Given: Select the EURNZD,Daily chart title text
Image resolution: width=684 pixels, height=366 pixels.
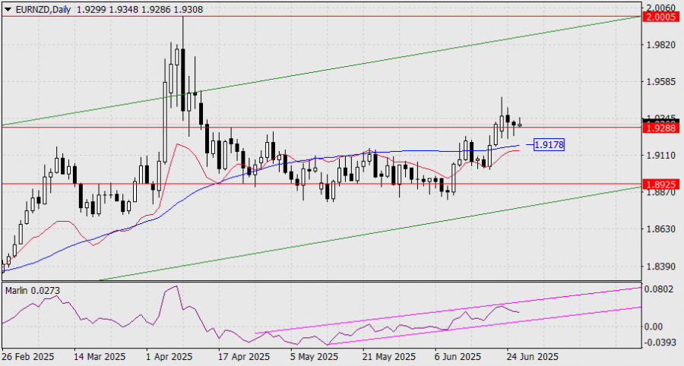Looking at the screenshot, I should (x=43, y=9).
